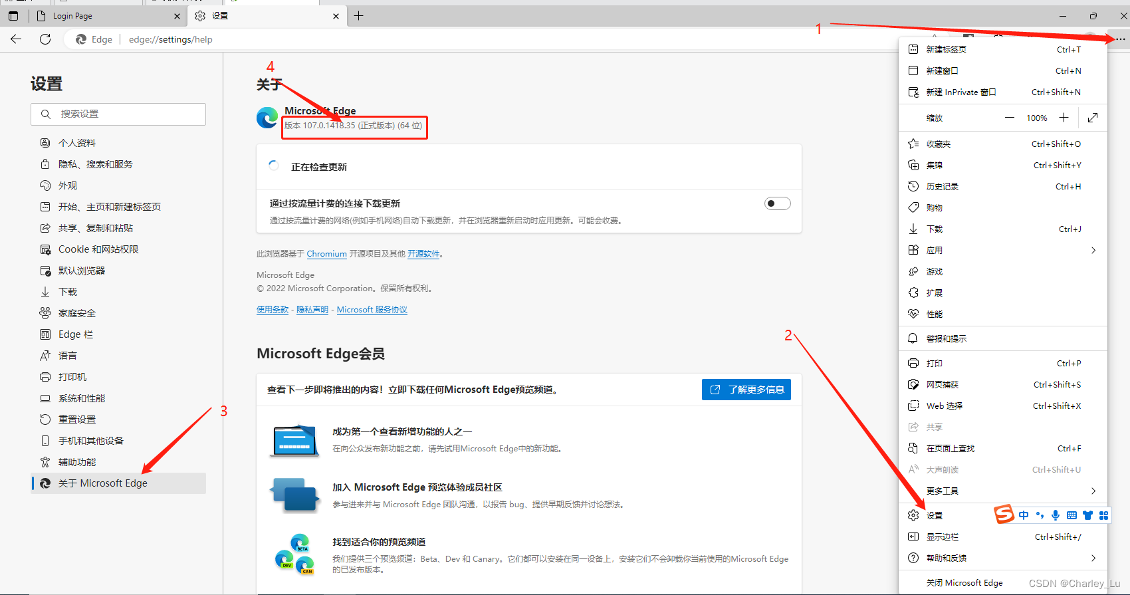Open 设置 from the dropdown menu

tap(934, 515)
